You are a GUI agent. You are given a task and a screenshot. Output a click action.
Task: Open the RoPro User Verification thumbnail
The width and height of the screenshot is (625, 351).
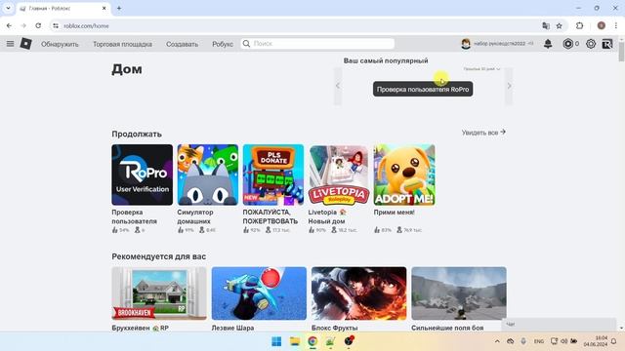143,175
